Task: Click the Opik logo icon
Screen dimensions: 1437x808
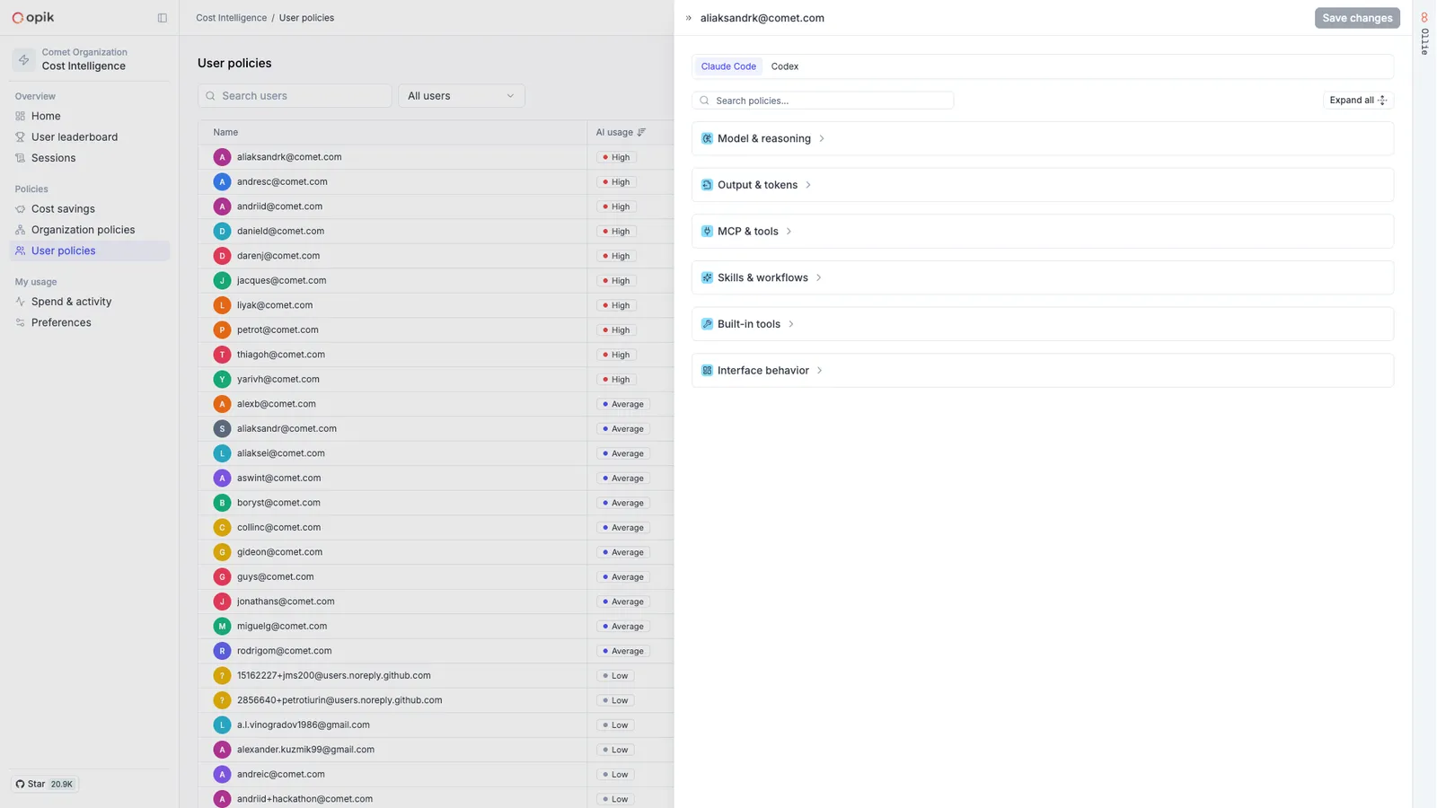Action: [x=17, y=18]
